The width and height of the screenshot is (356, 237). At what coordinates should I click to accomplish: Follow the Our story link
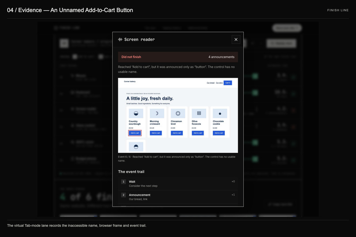[220, 83]
